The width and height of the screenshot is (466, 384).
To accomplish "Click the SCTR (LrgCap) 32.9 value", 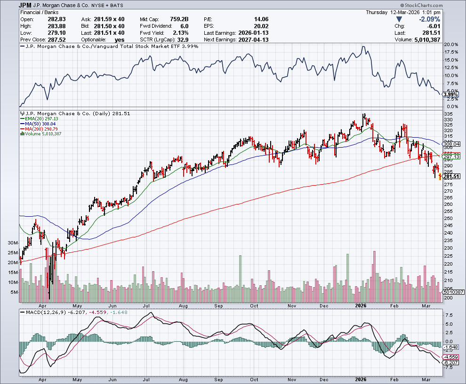I will pyautogui.click(x=171, y=39).
